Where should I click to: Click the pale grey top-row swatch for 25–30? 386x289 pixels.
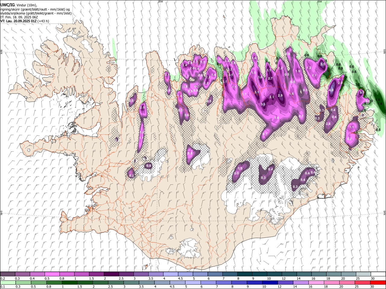tap(363, 274)
